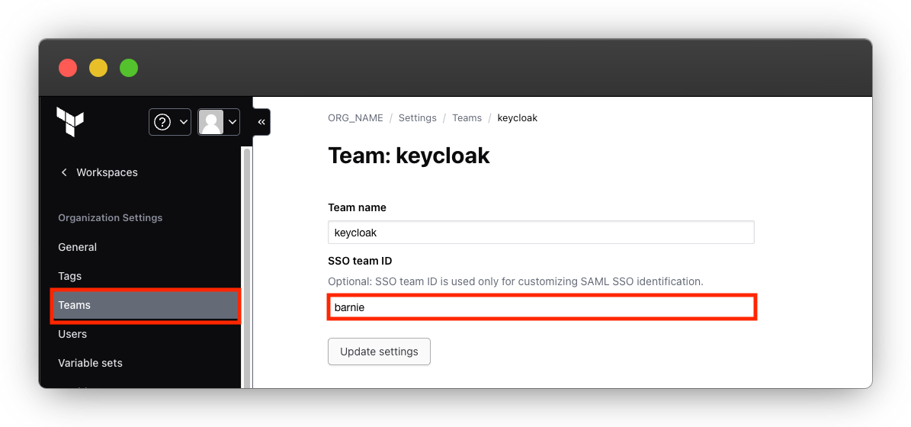This screenshot has height=427, width=911.
Task: Click the Terraform logo icon
Action: tap(69, 122)
